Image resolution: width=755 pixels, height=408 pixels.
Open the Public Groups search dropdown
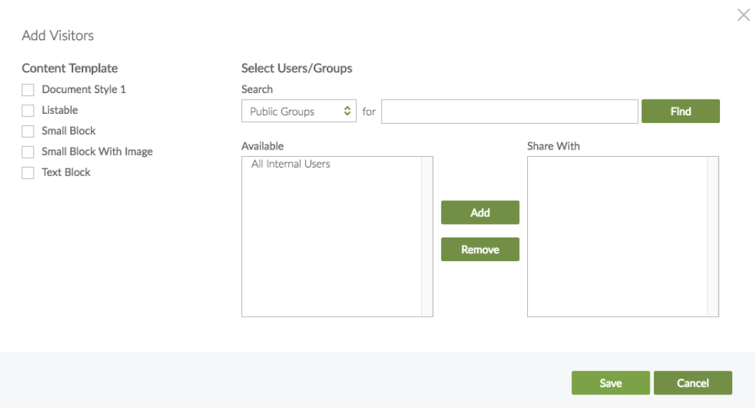(299, 112)
